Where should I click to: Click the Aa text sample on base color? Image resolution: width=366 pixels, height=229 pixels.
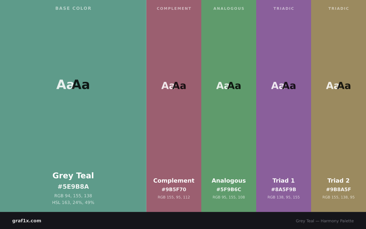click(73, 85)
